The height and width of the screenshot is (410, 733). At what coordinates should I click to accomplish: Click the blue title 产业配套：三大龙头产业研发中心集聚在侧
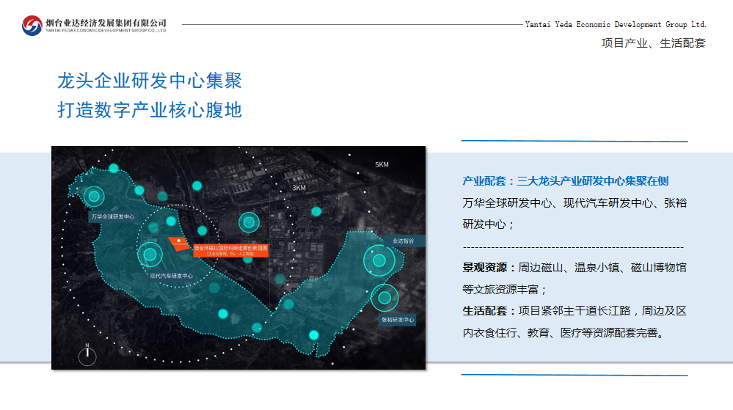point(565,181)
